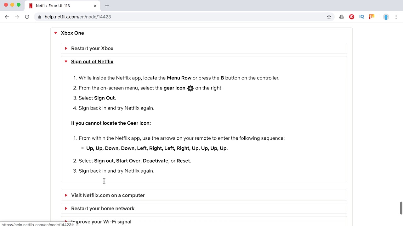Viewport: 403px width, 226px height.
Task: Open the IQ extension icon
Action: [361, 17]
